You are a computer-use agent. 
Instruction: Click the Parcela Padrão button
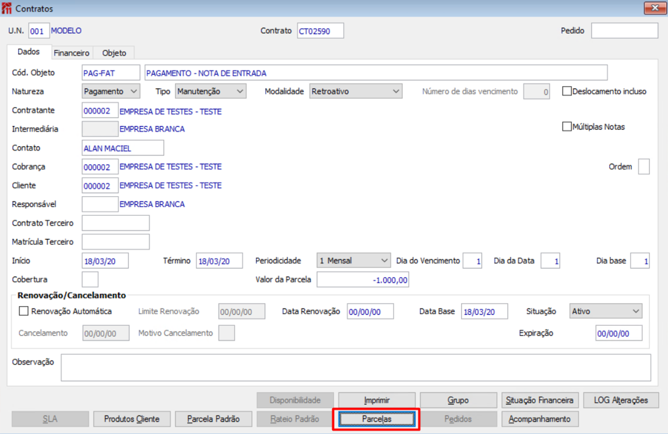(x=214, y=419)
